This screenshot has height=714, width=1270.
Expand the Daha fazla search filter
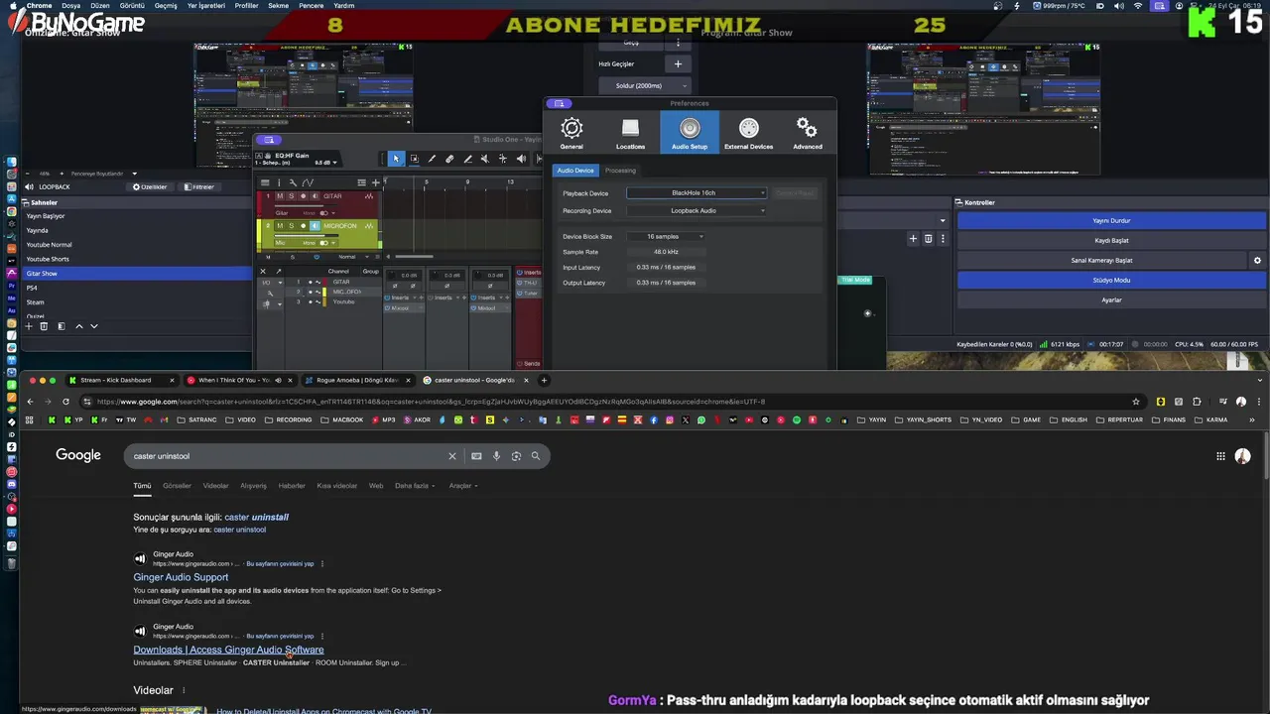tap(415, 486)
